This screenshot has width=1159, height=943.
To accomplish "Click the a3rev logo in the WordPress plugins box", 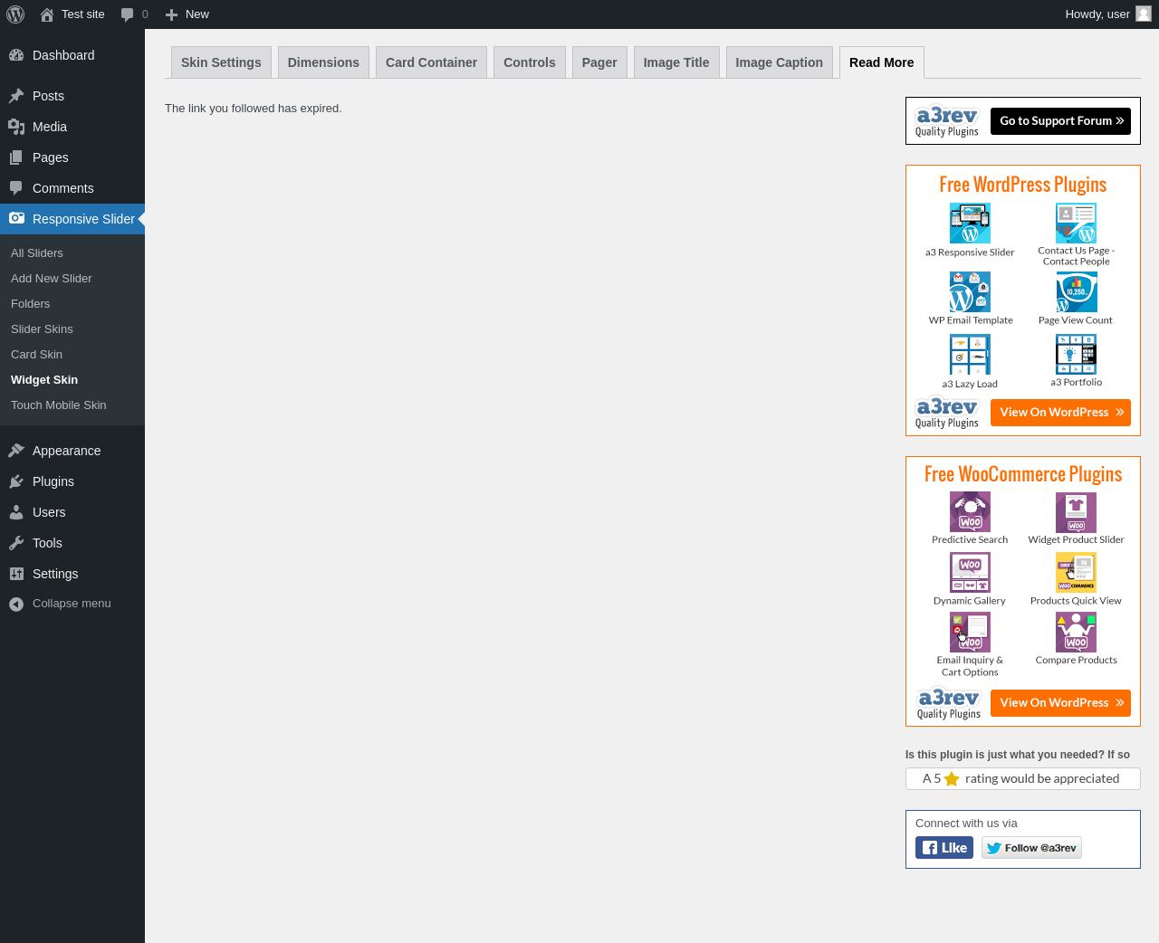I will point(947,413).
